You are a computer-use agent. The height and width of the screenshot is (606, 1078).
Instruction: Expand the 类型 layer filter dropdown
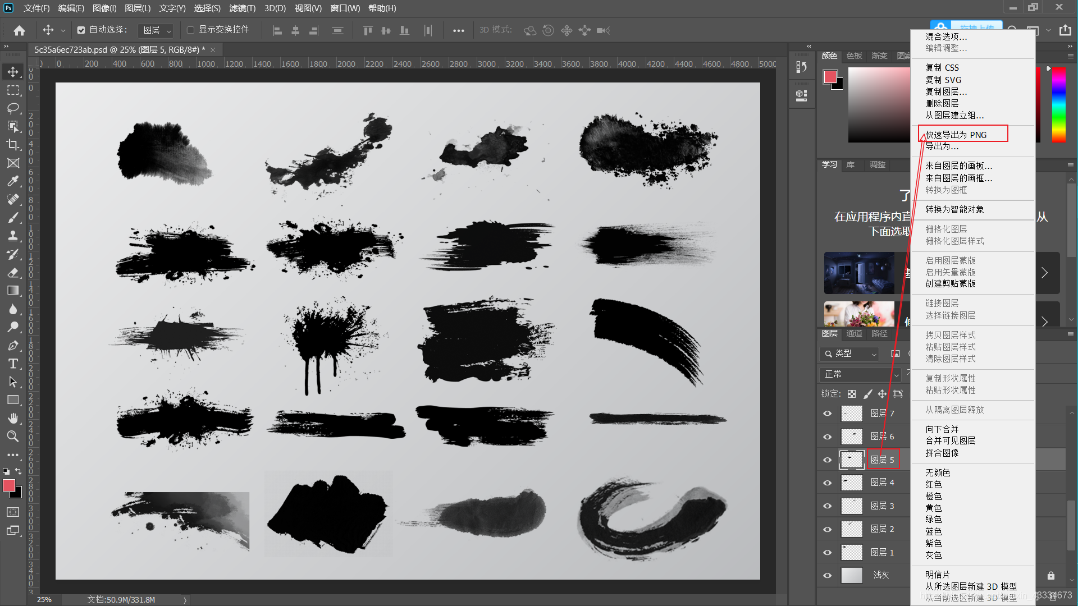[849, 353]
